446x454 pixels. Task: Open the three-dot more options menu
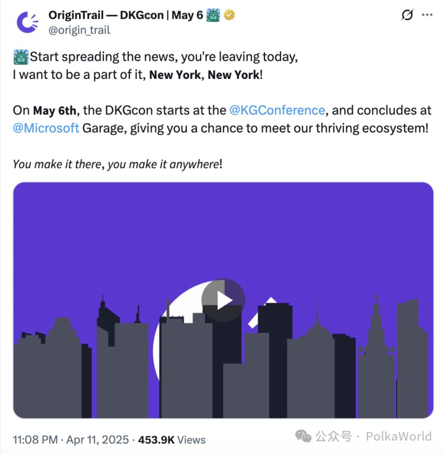point(427,15)
